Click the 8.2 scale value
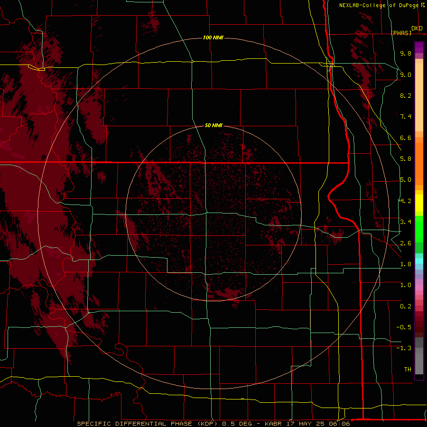The image size is (427, 427). [406, 95]
